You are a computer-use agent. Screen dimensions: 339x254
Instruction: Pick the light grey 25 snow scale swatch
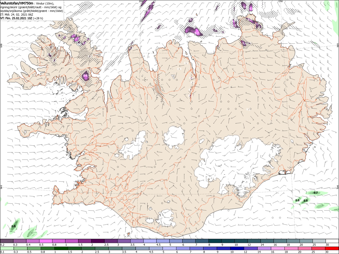[x=319, y=241]
